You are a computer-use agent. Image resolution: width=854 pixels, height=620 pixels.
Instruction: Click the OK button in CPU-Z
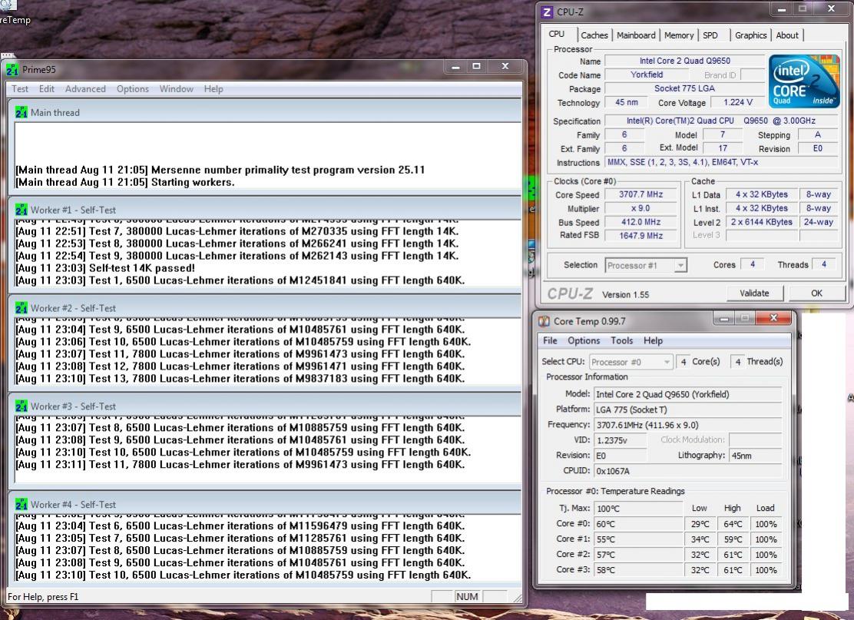pyautogui.click(x=816, y=293)
